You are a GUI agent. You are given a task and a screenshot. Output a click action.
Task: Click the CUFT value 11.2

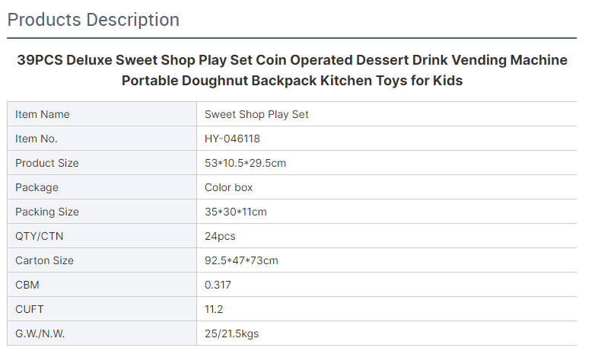pyautogui.click(x=214, y=309)
